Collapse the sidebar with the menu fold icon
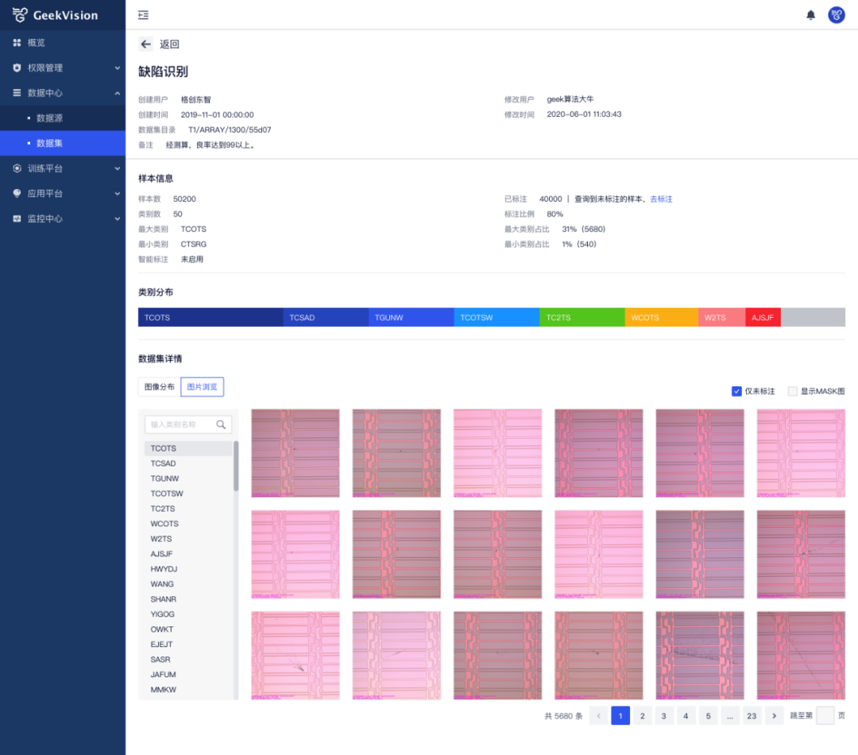This screenshot has height=755, width=858. tap(143, 15)
